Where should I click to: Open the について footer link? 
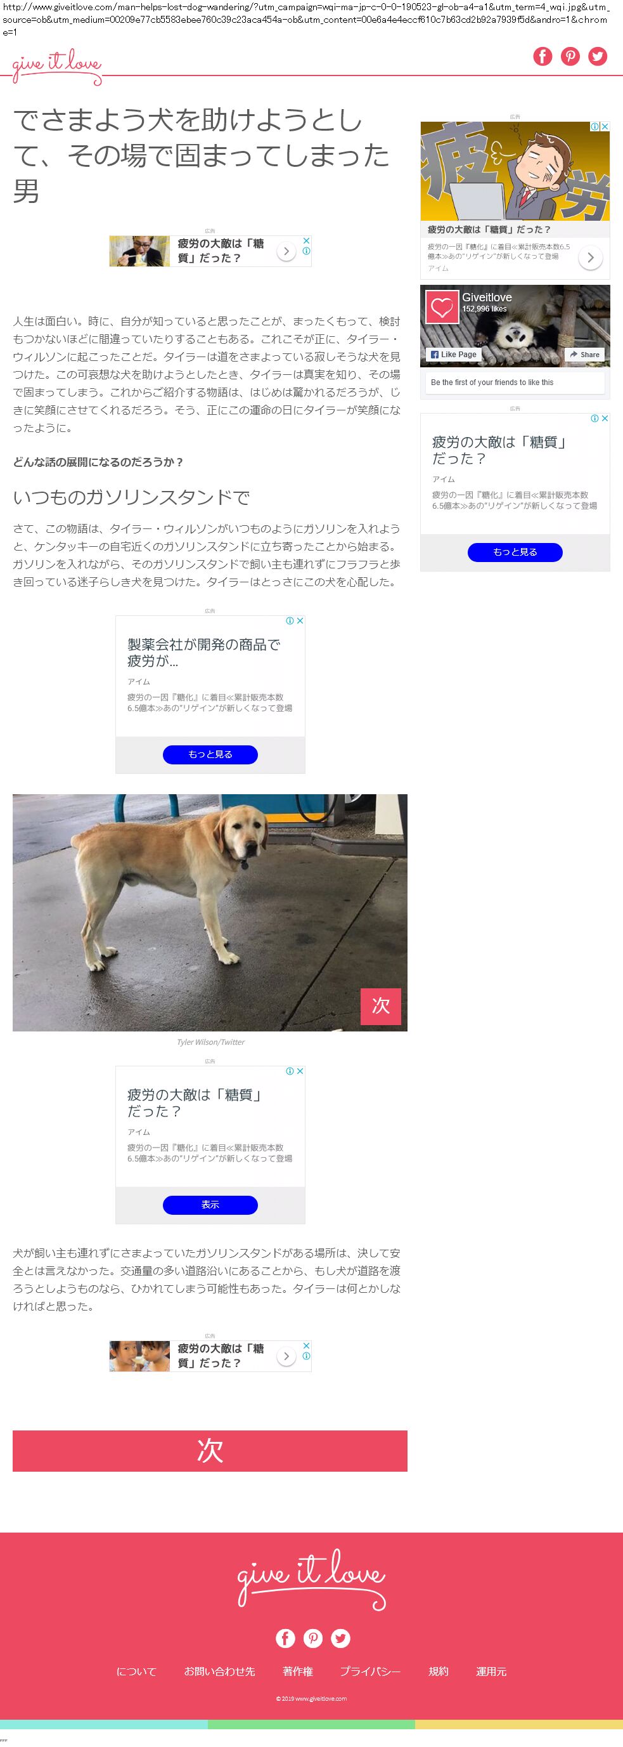pyautogui.click(x=136, y=1671)
